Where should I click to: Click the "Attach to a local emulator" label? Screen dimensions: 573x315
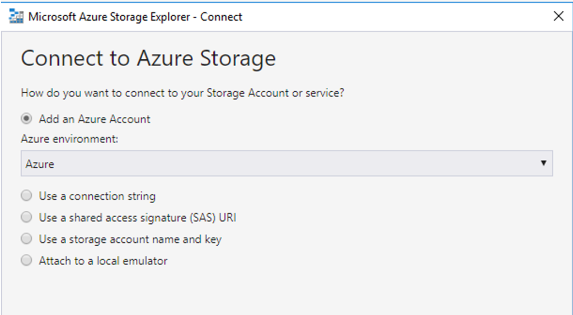103,261
